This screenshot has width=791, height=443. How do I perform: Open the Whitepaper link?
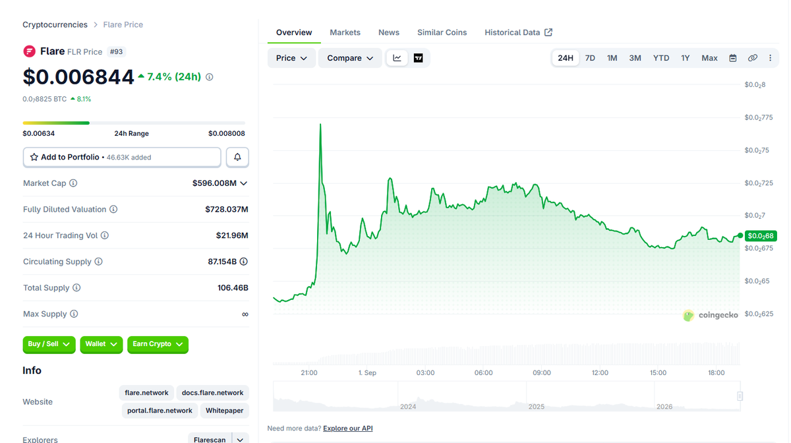[225, 411]
